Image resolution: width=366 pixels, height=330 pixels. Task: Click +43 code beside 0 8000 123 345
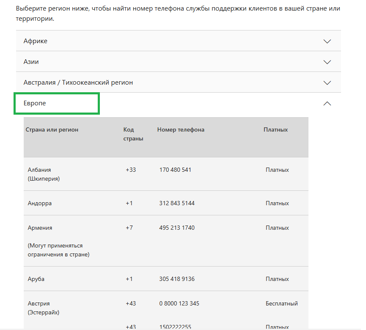pos(131,303)
